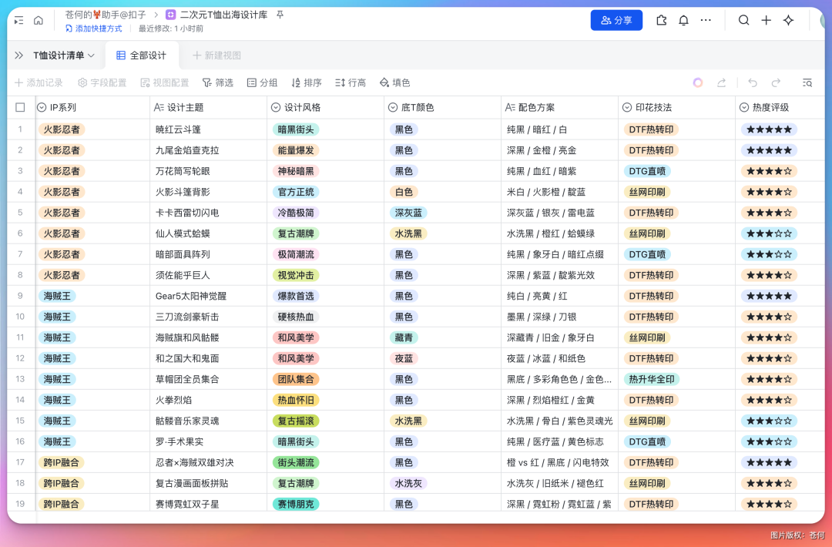This screenshot has width=832, height=547.
Task: Open the 排序 sort tool
Action: [x=306, y=82]
